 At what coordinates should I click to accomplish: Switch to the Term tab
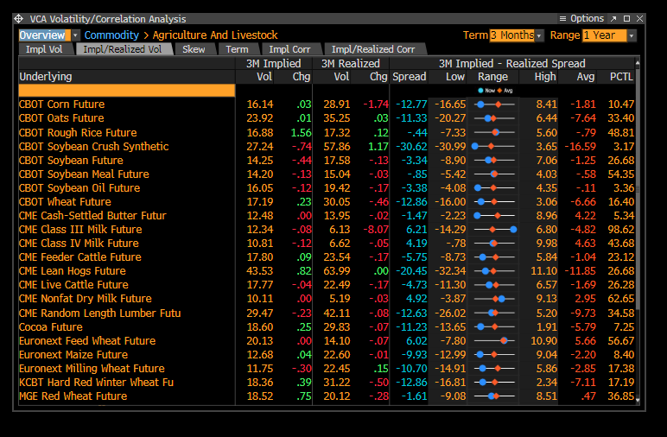pyautogui.click(x=237, y=49)
